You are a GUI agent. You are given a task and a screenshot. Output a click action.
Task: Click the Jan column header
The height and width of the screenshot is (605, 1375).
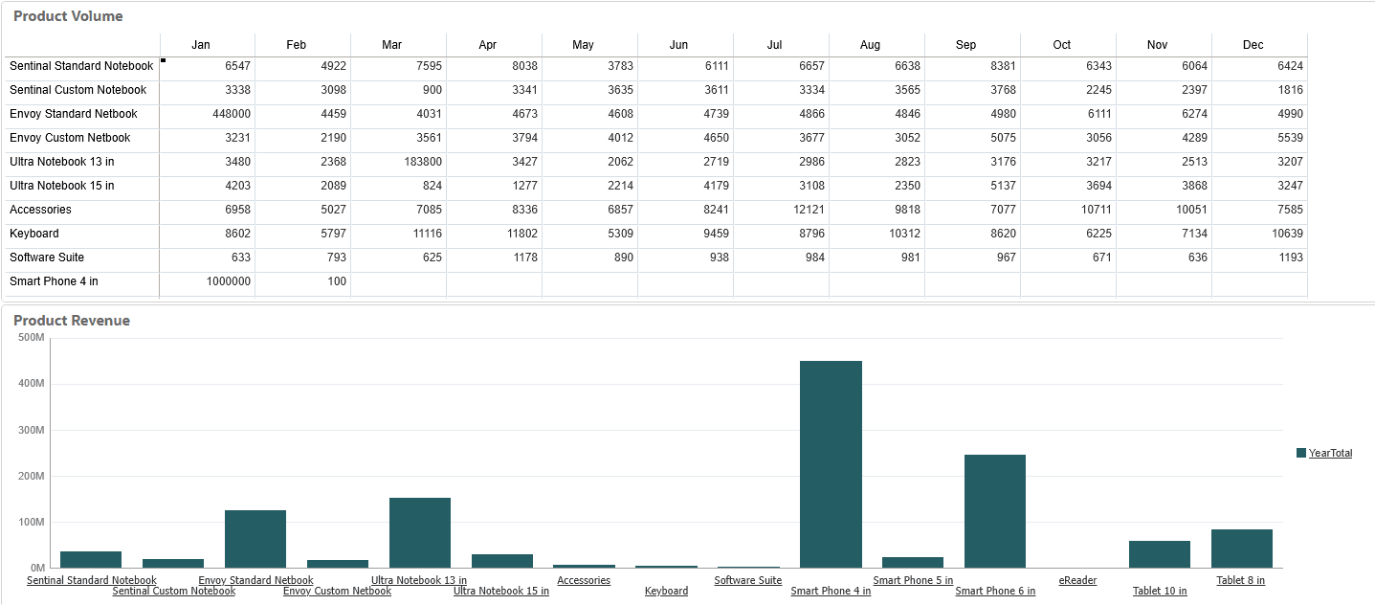200,44
